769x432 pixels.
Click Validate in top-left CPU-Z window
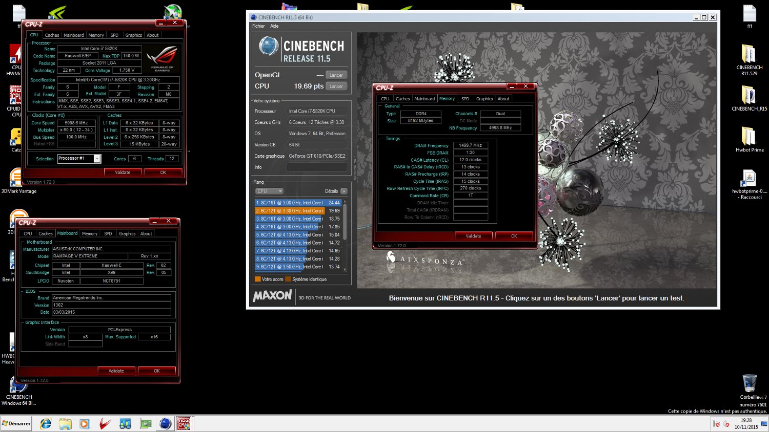coord(123,172)
